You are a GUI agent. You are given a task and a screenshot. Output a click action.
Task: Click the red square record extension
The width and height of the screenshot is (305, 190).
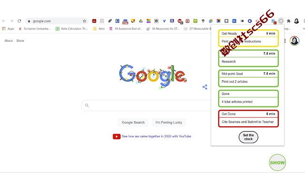coord(187,21)
